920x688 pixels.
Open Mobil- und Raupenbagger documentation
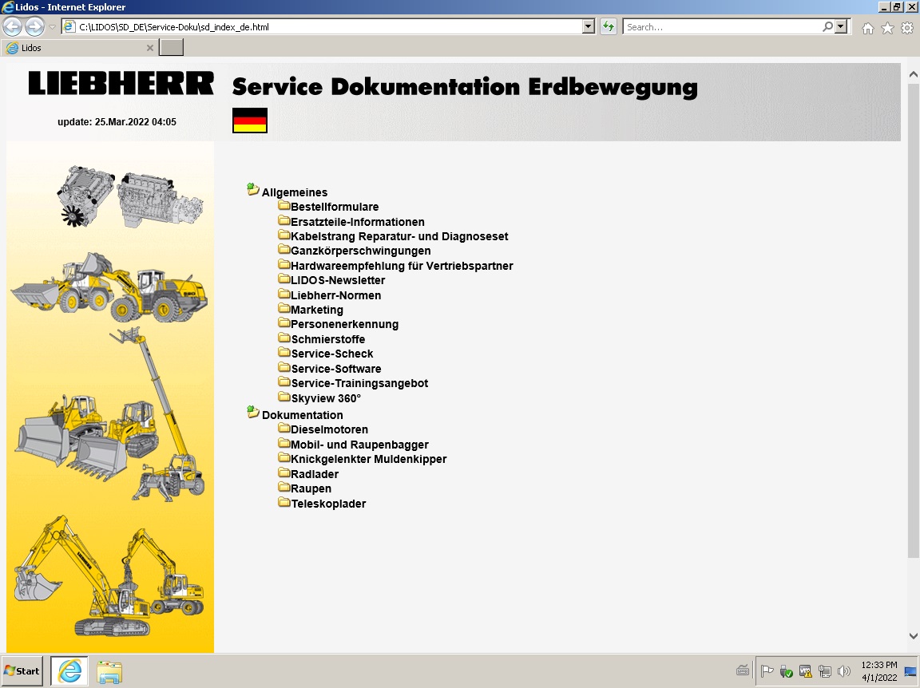pos(359,445)
